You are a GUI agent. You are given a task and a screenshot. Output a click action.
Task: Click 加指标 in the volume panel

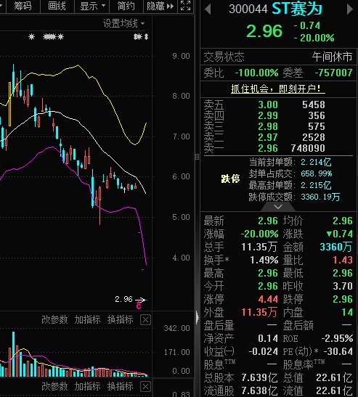tap(87, 319)
